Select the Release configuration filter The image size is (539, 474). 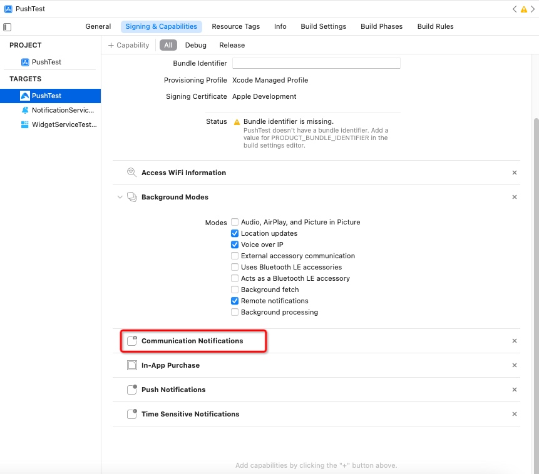click(x=232, y=45)
